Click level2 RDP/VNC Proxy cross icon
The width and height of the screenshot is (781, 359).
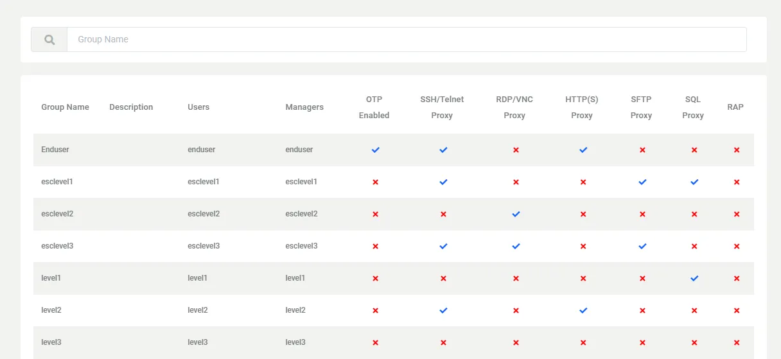(516, 310)
